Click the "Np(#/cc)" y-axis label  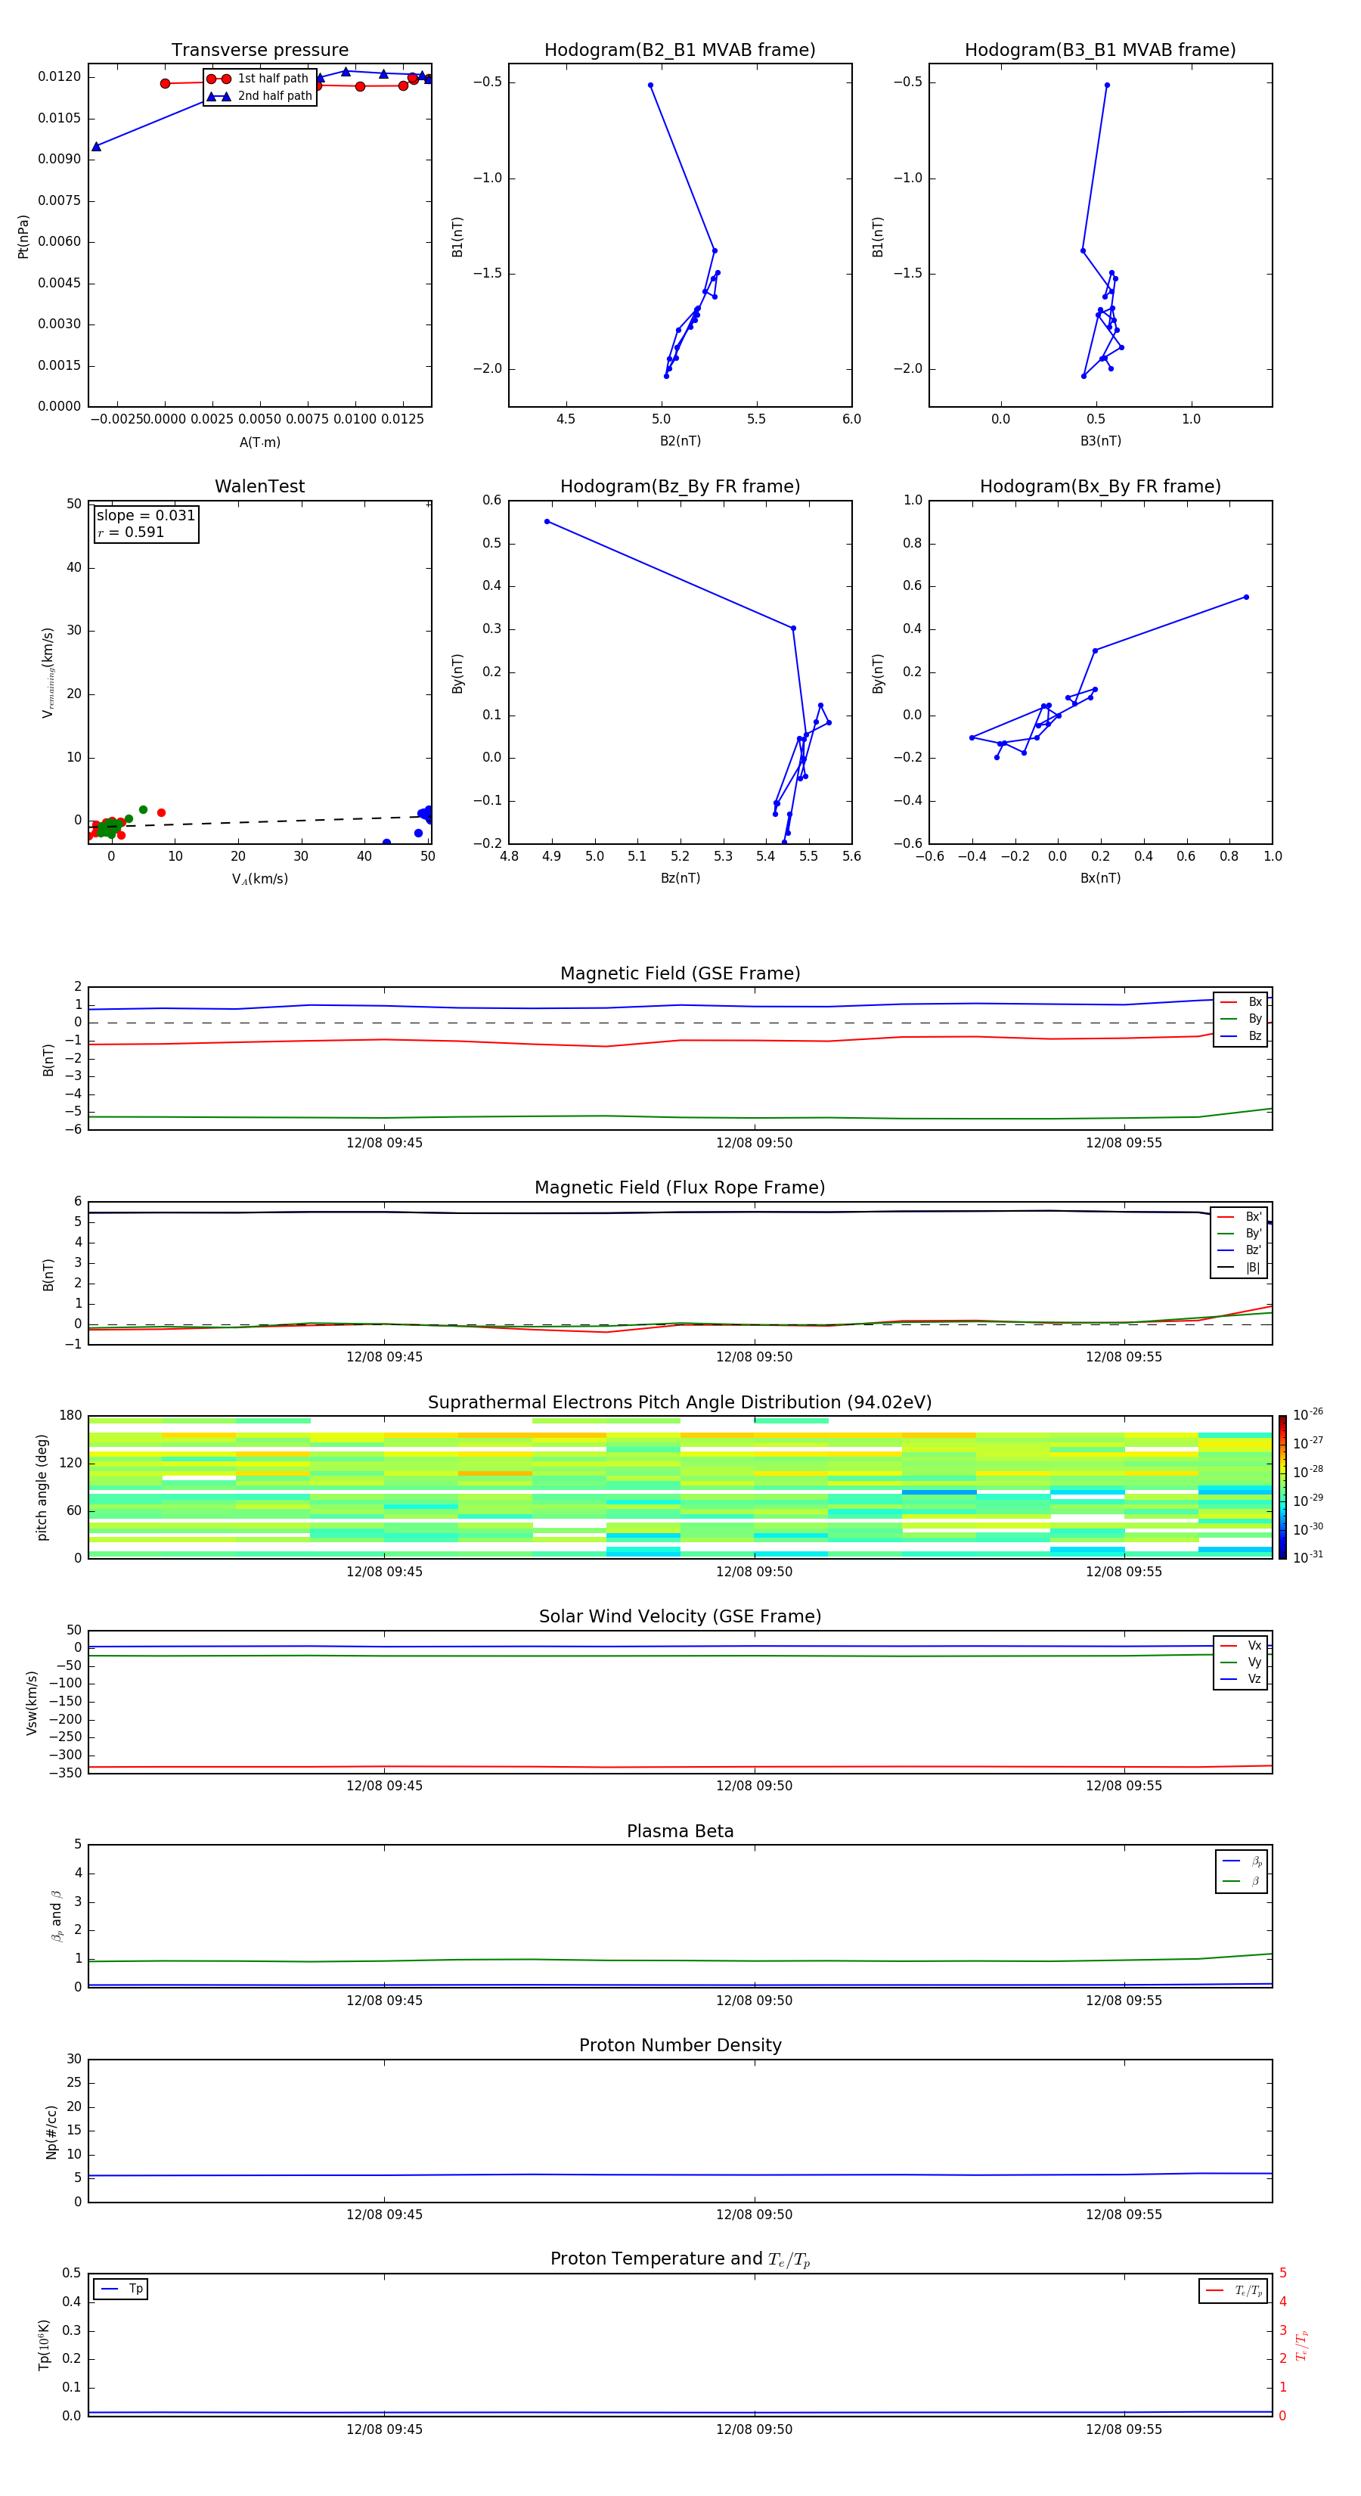point(51,2131)
